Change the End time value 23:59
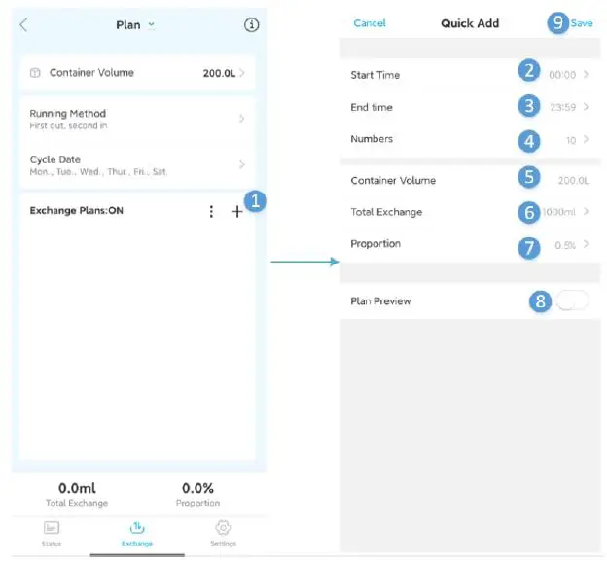This screenshot has height=564, width=607. [x=563, y=107]
